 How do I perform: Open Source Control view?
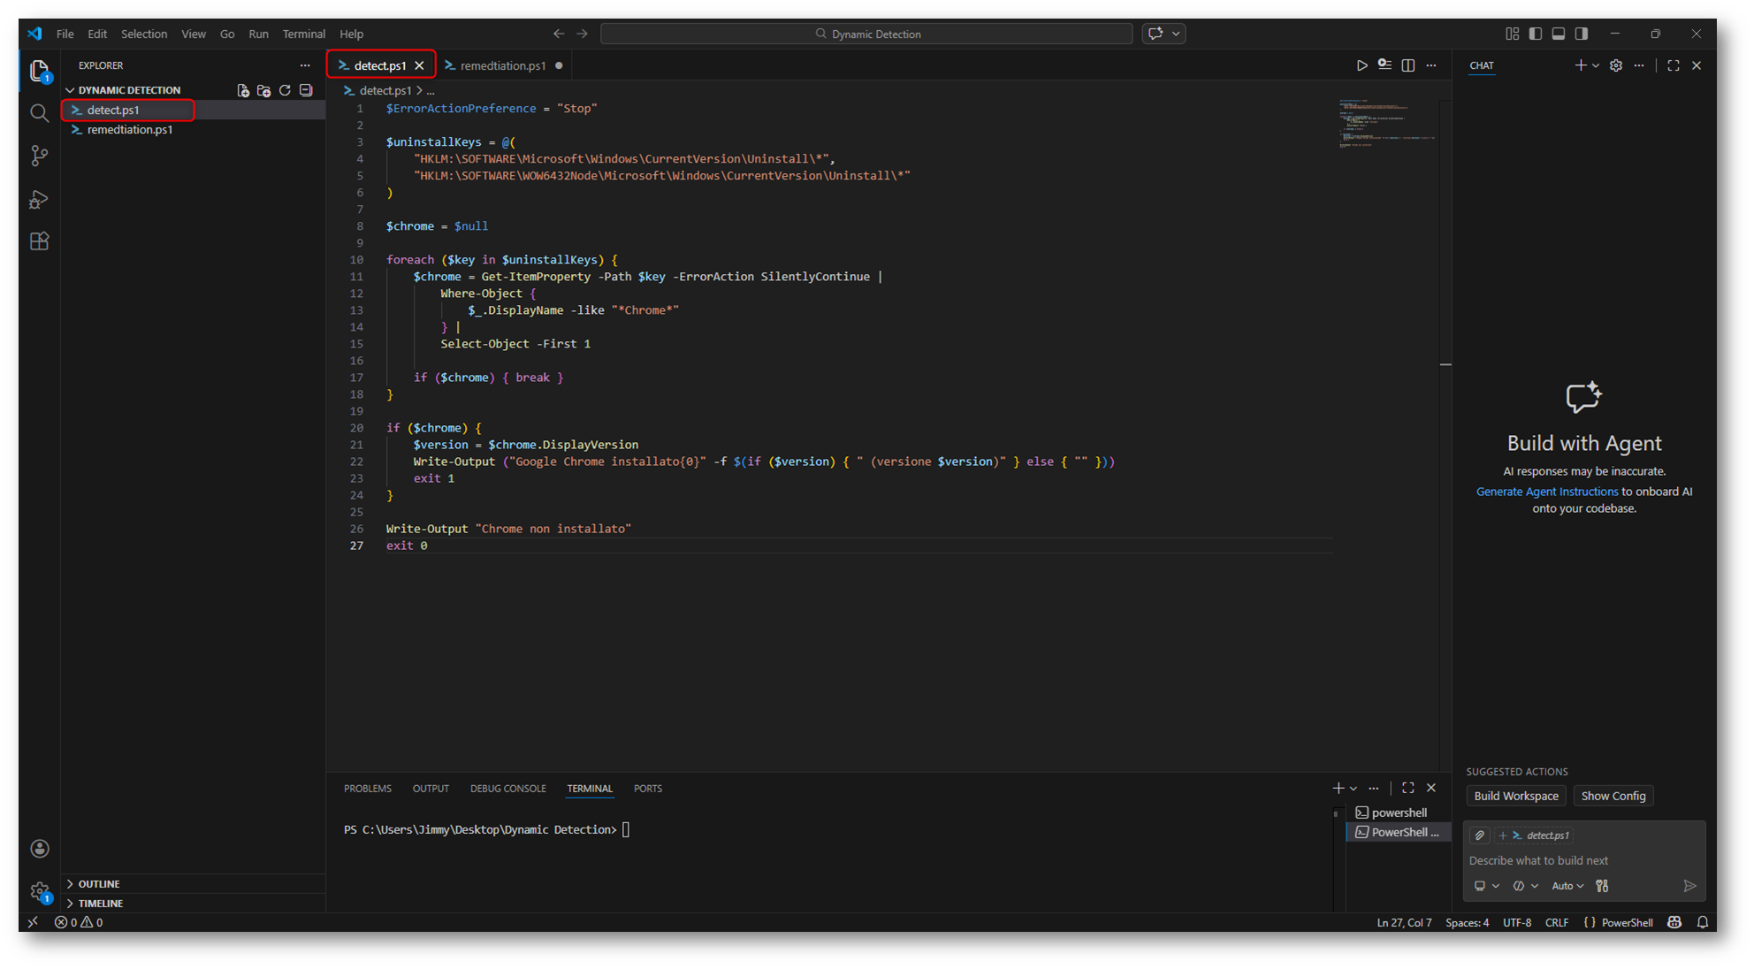(x=39, y=156)
